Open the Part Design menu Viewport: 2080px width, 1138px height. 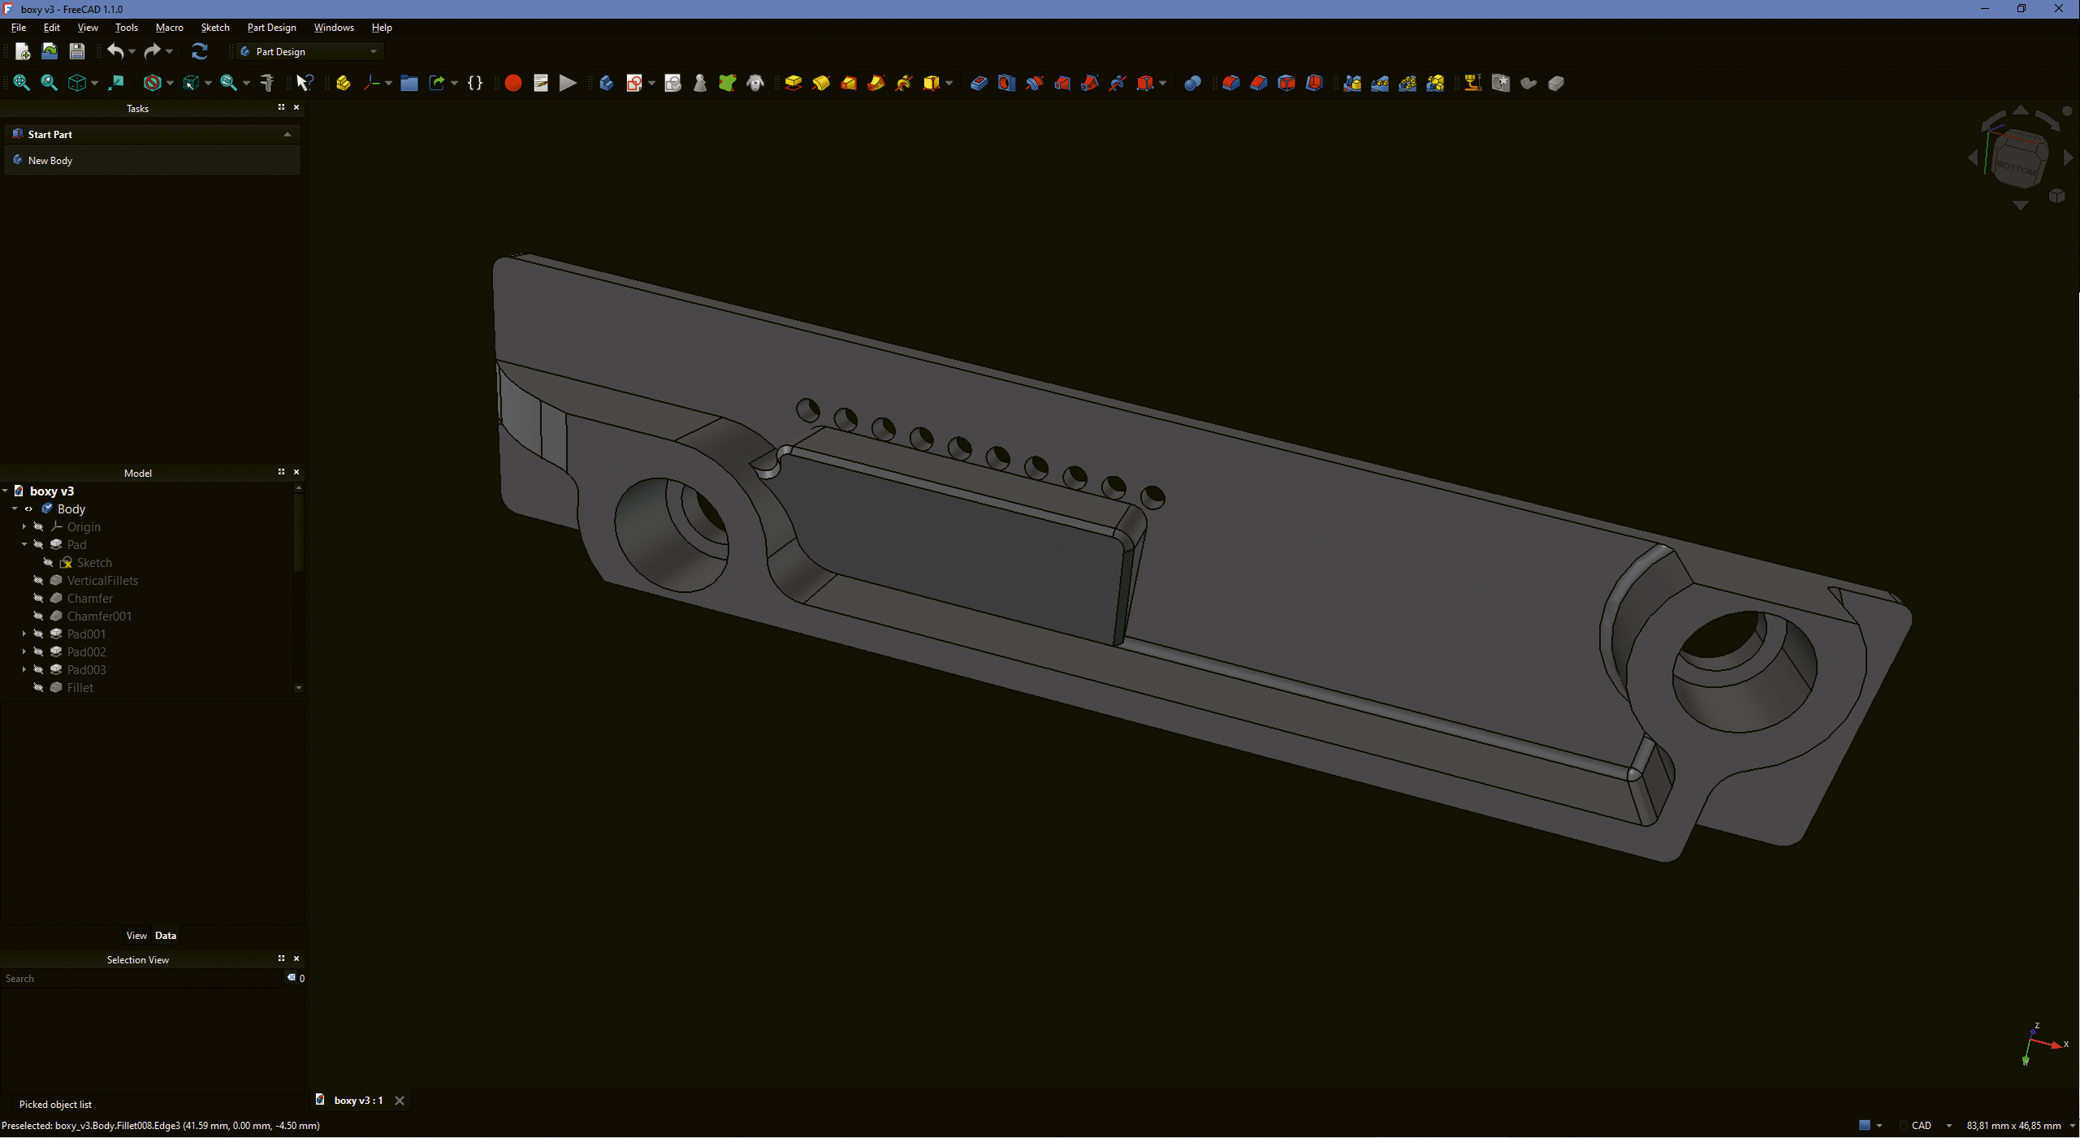(x=271, y=28)
